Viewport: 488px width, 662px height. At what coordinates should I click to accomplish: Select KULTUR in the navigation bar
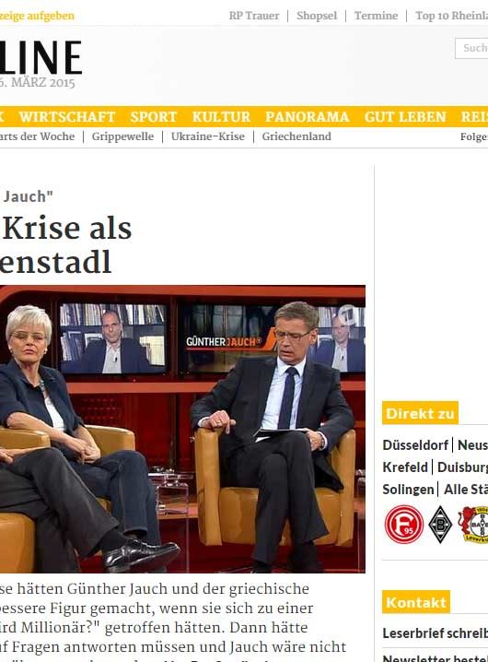(221, 116)
